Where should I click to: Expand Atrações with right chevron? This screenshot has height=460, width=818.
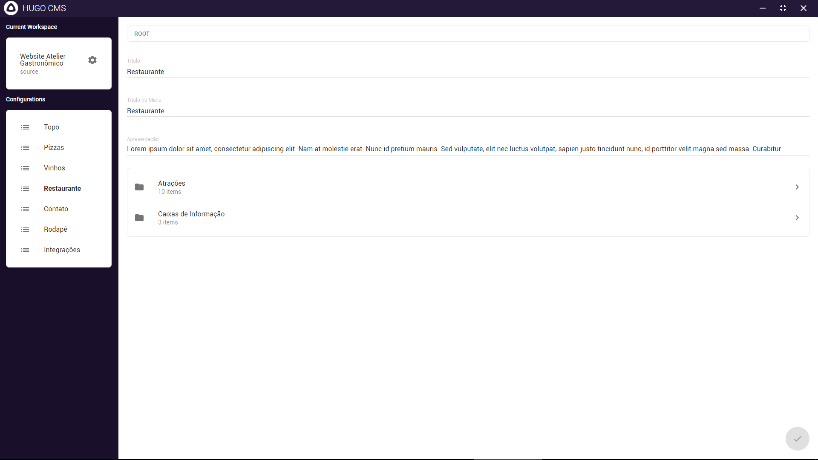[x=797, y=187]
